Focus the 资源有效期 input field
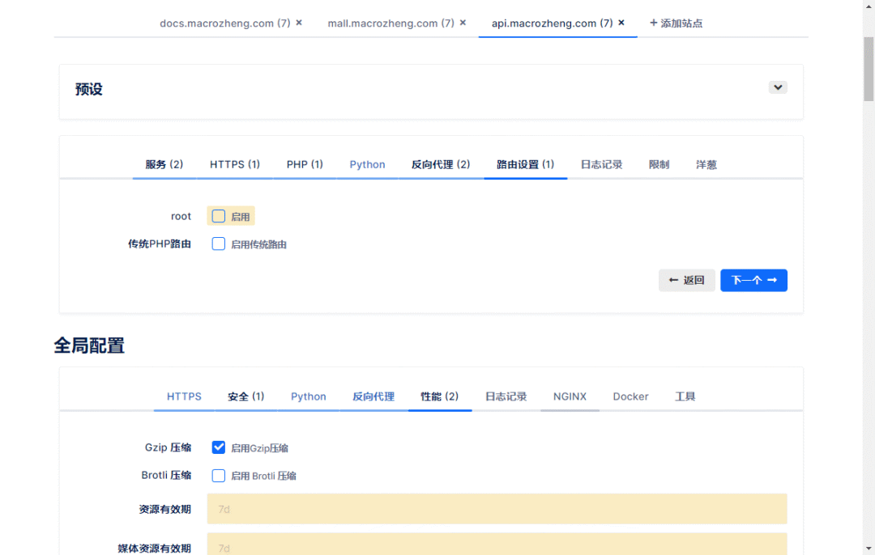Image resolution: width=875 pixels, height=555 pixels. coord(497,509)
